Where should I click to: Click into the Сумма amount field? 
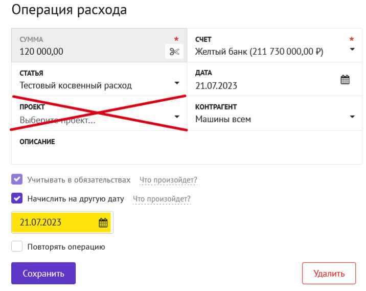click(x=87, y=52)
